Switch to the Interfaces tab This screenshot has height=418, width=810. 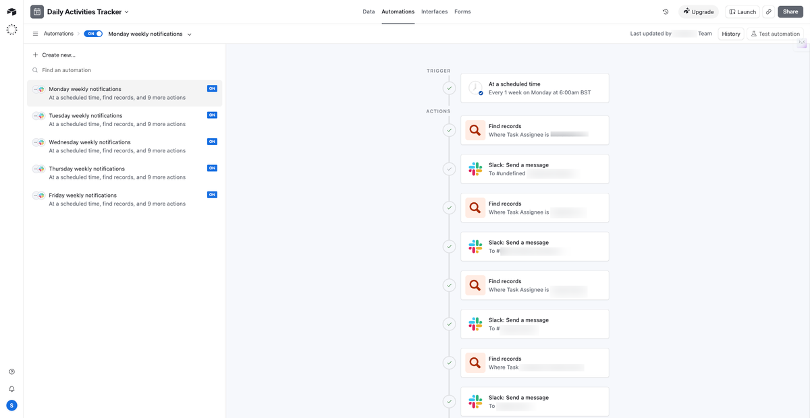tap(434, 11)
